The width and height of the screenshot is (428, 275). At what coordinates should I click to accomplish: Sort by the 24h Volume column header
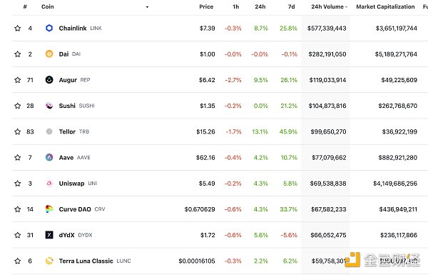(329, 6)
